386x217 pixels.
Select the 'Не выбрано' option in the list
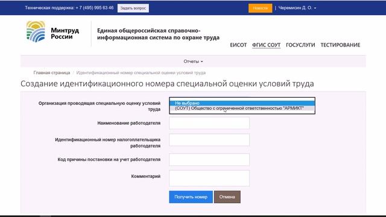242,103
